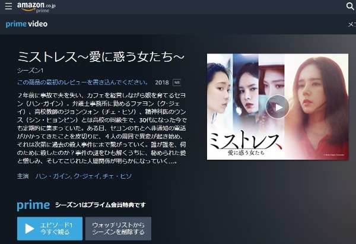Click the シーズン1 season label
Viewport: 356px width, 244px height.
click(x=30, y=71)
